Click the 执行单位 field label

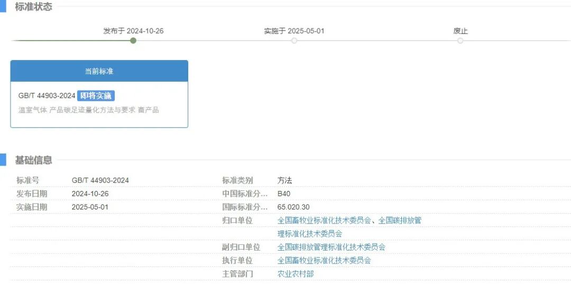[x=237, y=261]
